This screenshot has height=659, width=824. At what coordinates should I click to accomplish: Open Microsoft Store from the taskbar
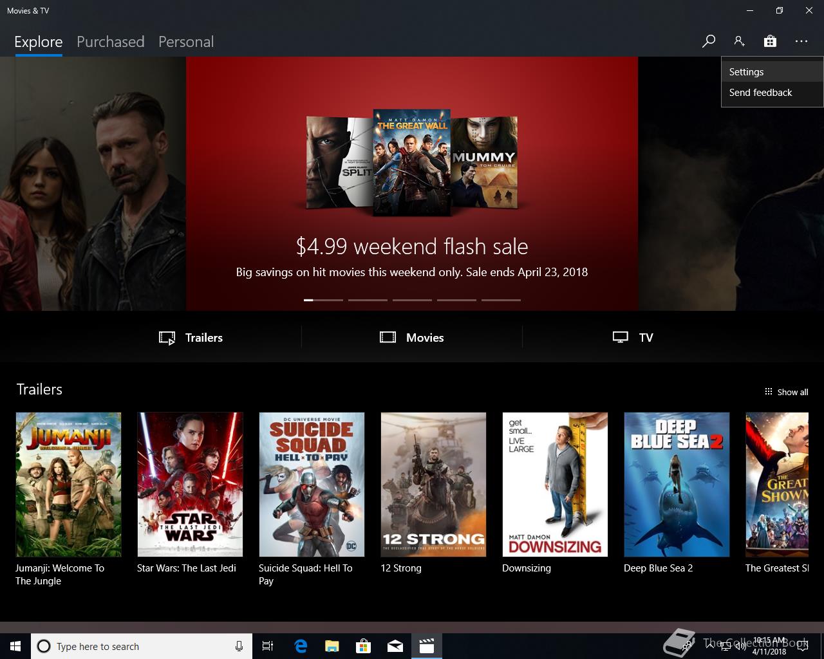click(364, 646)
